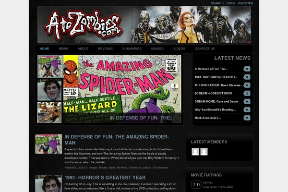The width and height of the screenshot is (288, 192).
Task: Open the Summaries menu item
Action: click(x=132, y=48)
